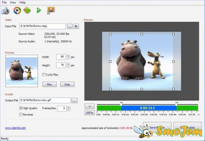Open the View menu
The height and width of the screenshot is (141, 205).
(x=13, y=3)
